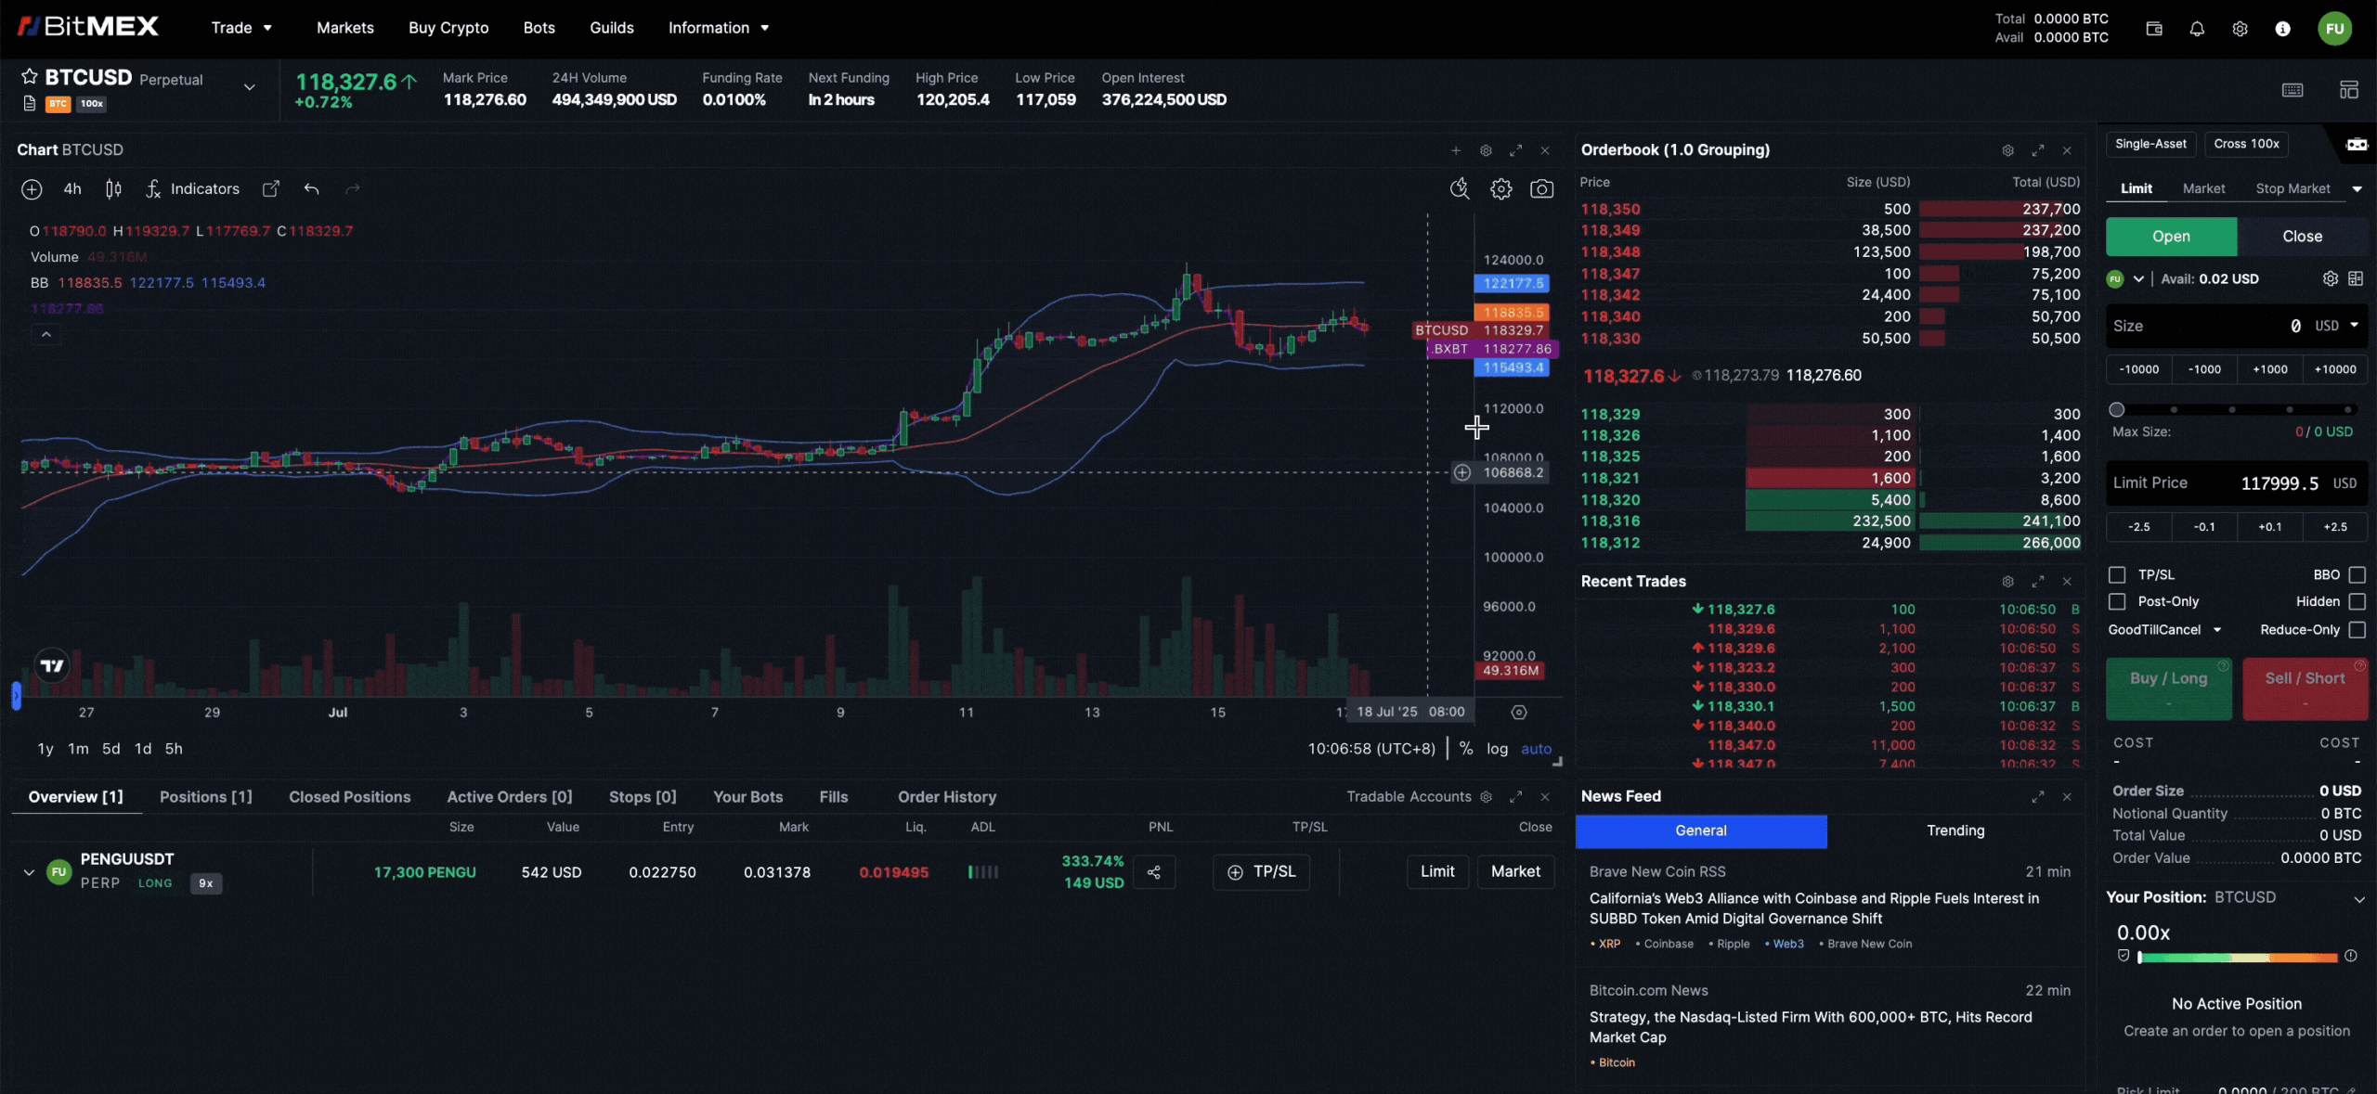Viewport: 2377px width, 1094px height.
Task: Select the Market order type tab
Action: (2203, 188)
